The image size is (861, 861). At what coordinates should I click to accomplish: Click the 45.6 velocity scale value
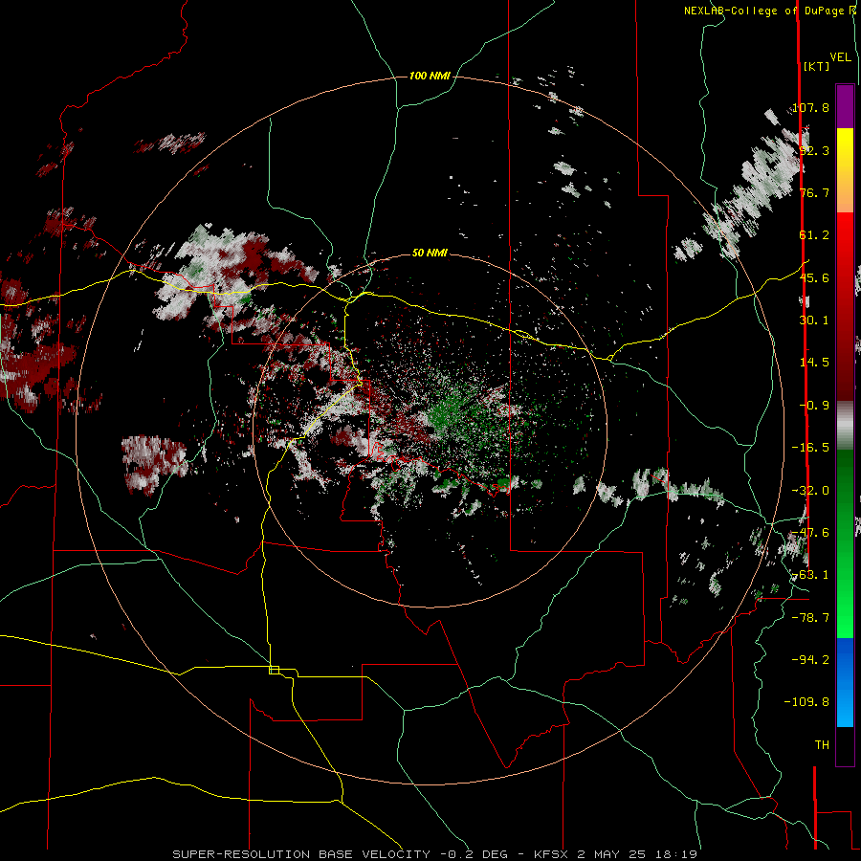click(x=814, y=277)
